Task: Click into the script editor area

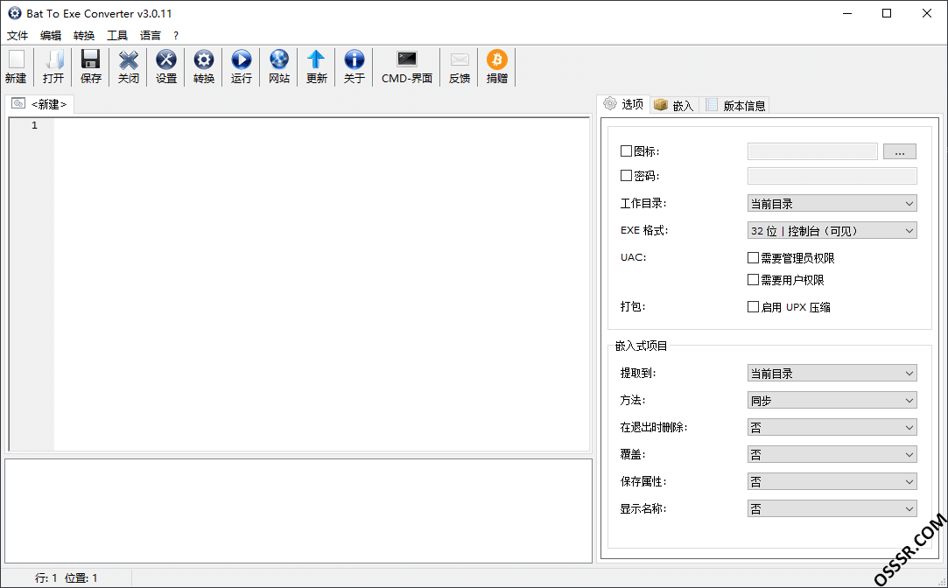Action: point(321,284)
